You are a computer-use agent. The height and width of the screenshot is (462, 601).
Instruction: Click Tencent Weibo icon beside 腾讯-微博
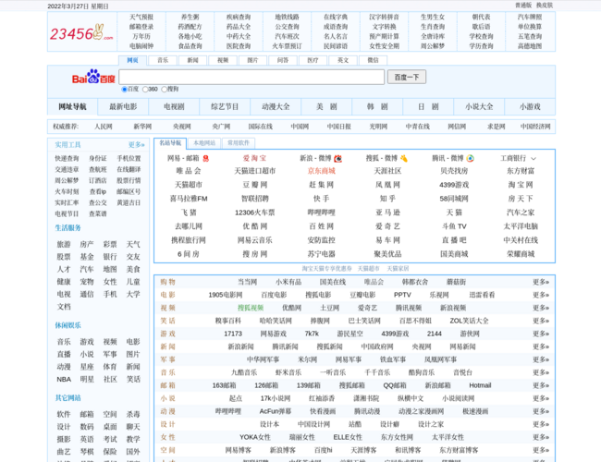click(x=470, y=158)
